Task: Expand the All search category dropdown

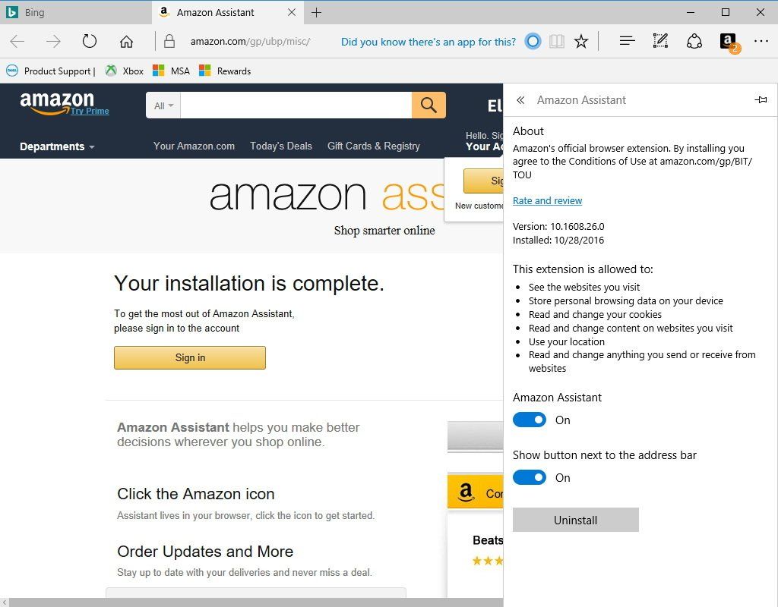Action: pos(163,105)
